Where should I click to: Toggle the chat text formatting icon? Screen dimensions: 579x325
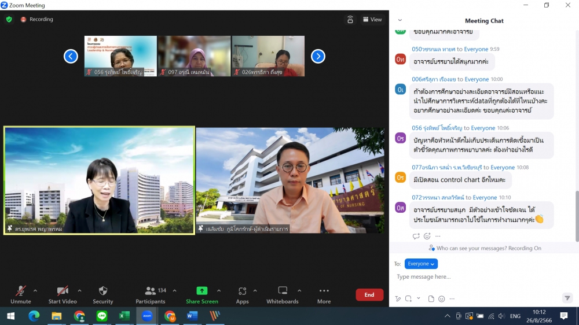[x=398, y=299]
